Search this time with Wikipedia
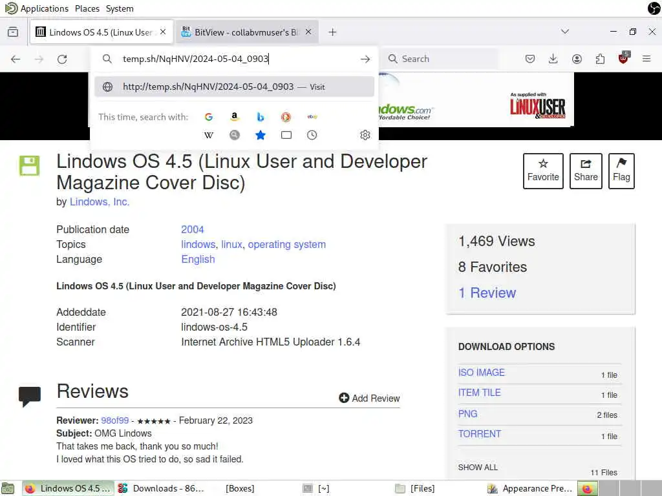Screen dimensions: 662x496 coord(209,135)
